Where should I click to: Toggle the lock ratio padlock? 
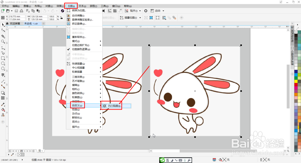pyautogui.click(x=61, y=18)
